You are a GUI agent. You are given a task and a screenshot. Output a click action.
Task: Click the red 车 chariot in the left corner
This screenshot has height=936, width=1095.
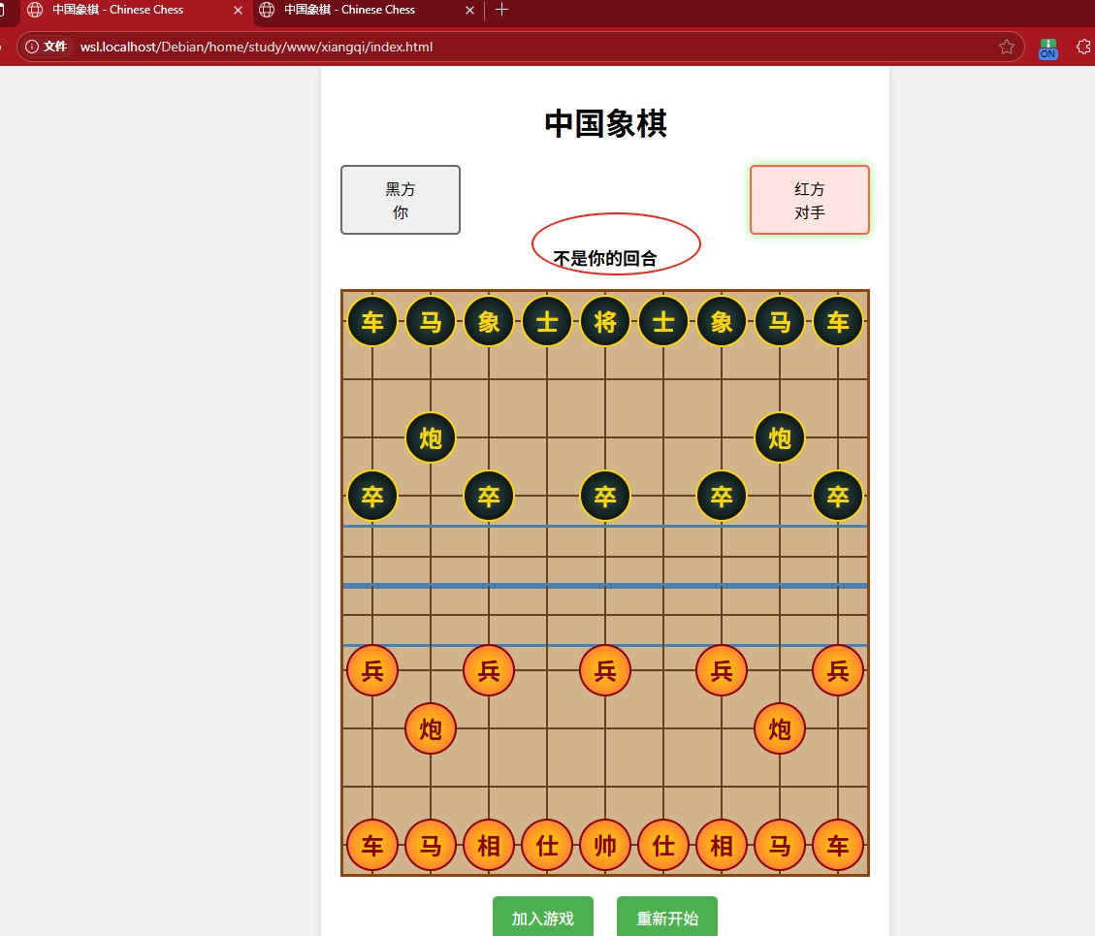[x=372, y=845]
